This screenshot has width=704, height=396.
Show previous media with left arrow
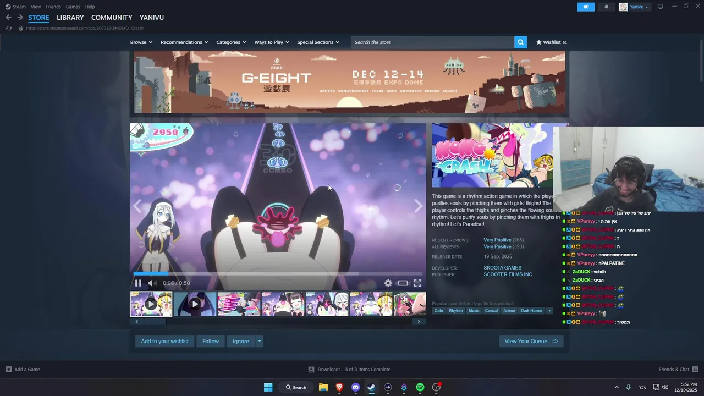(137, 206)
